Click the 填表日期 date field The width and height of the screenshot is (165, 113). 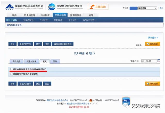(x=149, y=61)
